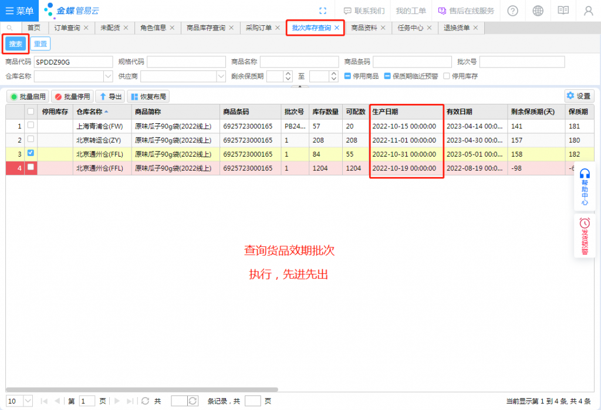
Task: Click the 批量停用 button
Action: [73, 97]
